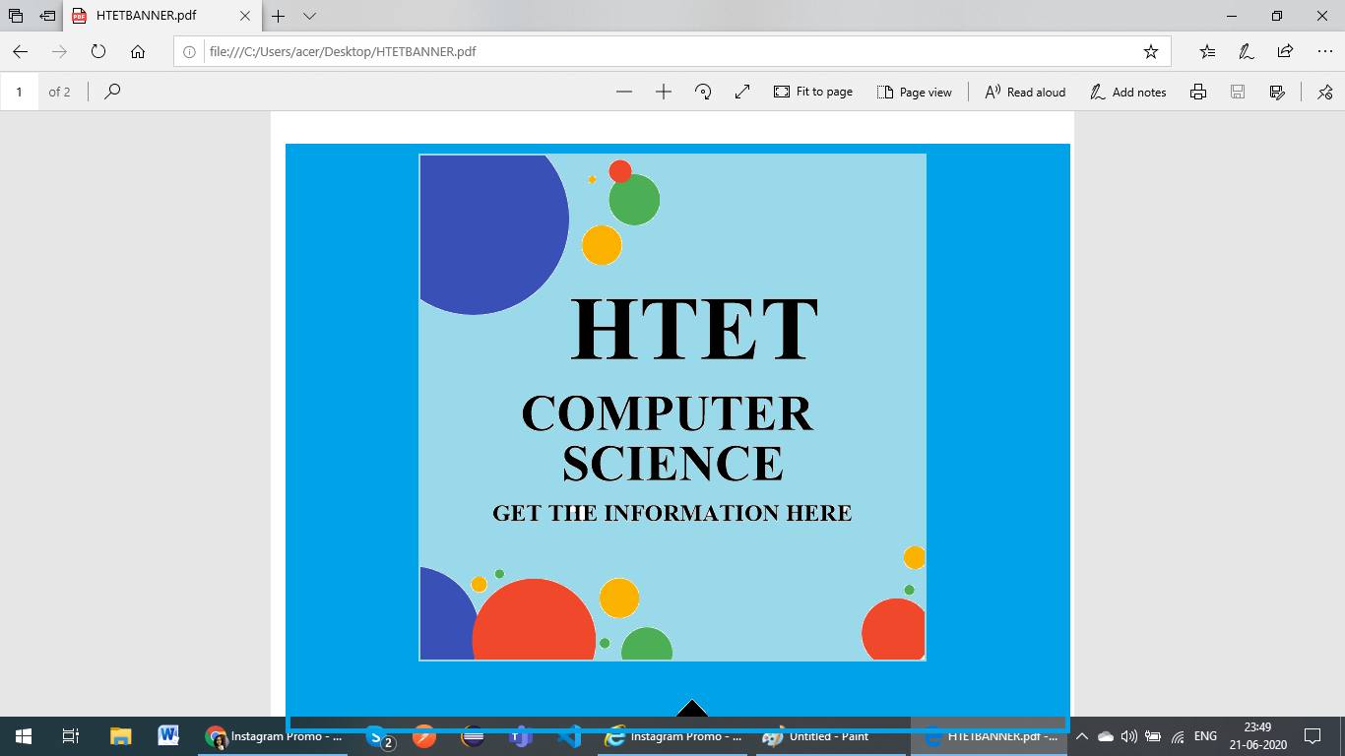Open the volume control in system tray
The height and width of the screenshot is (756, 1345).
point(1129,736)
